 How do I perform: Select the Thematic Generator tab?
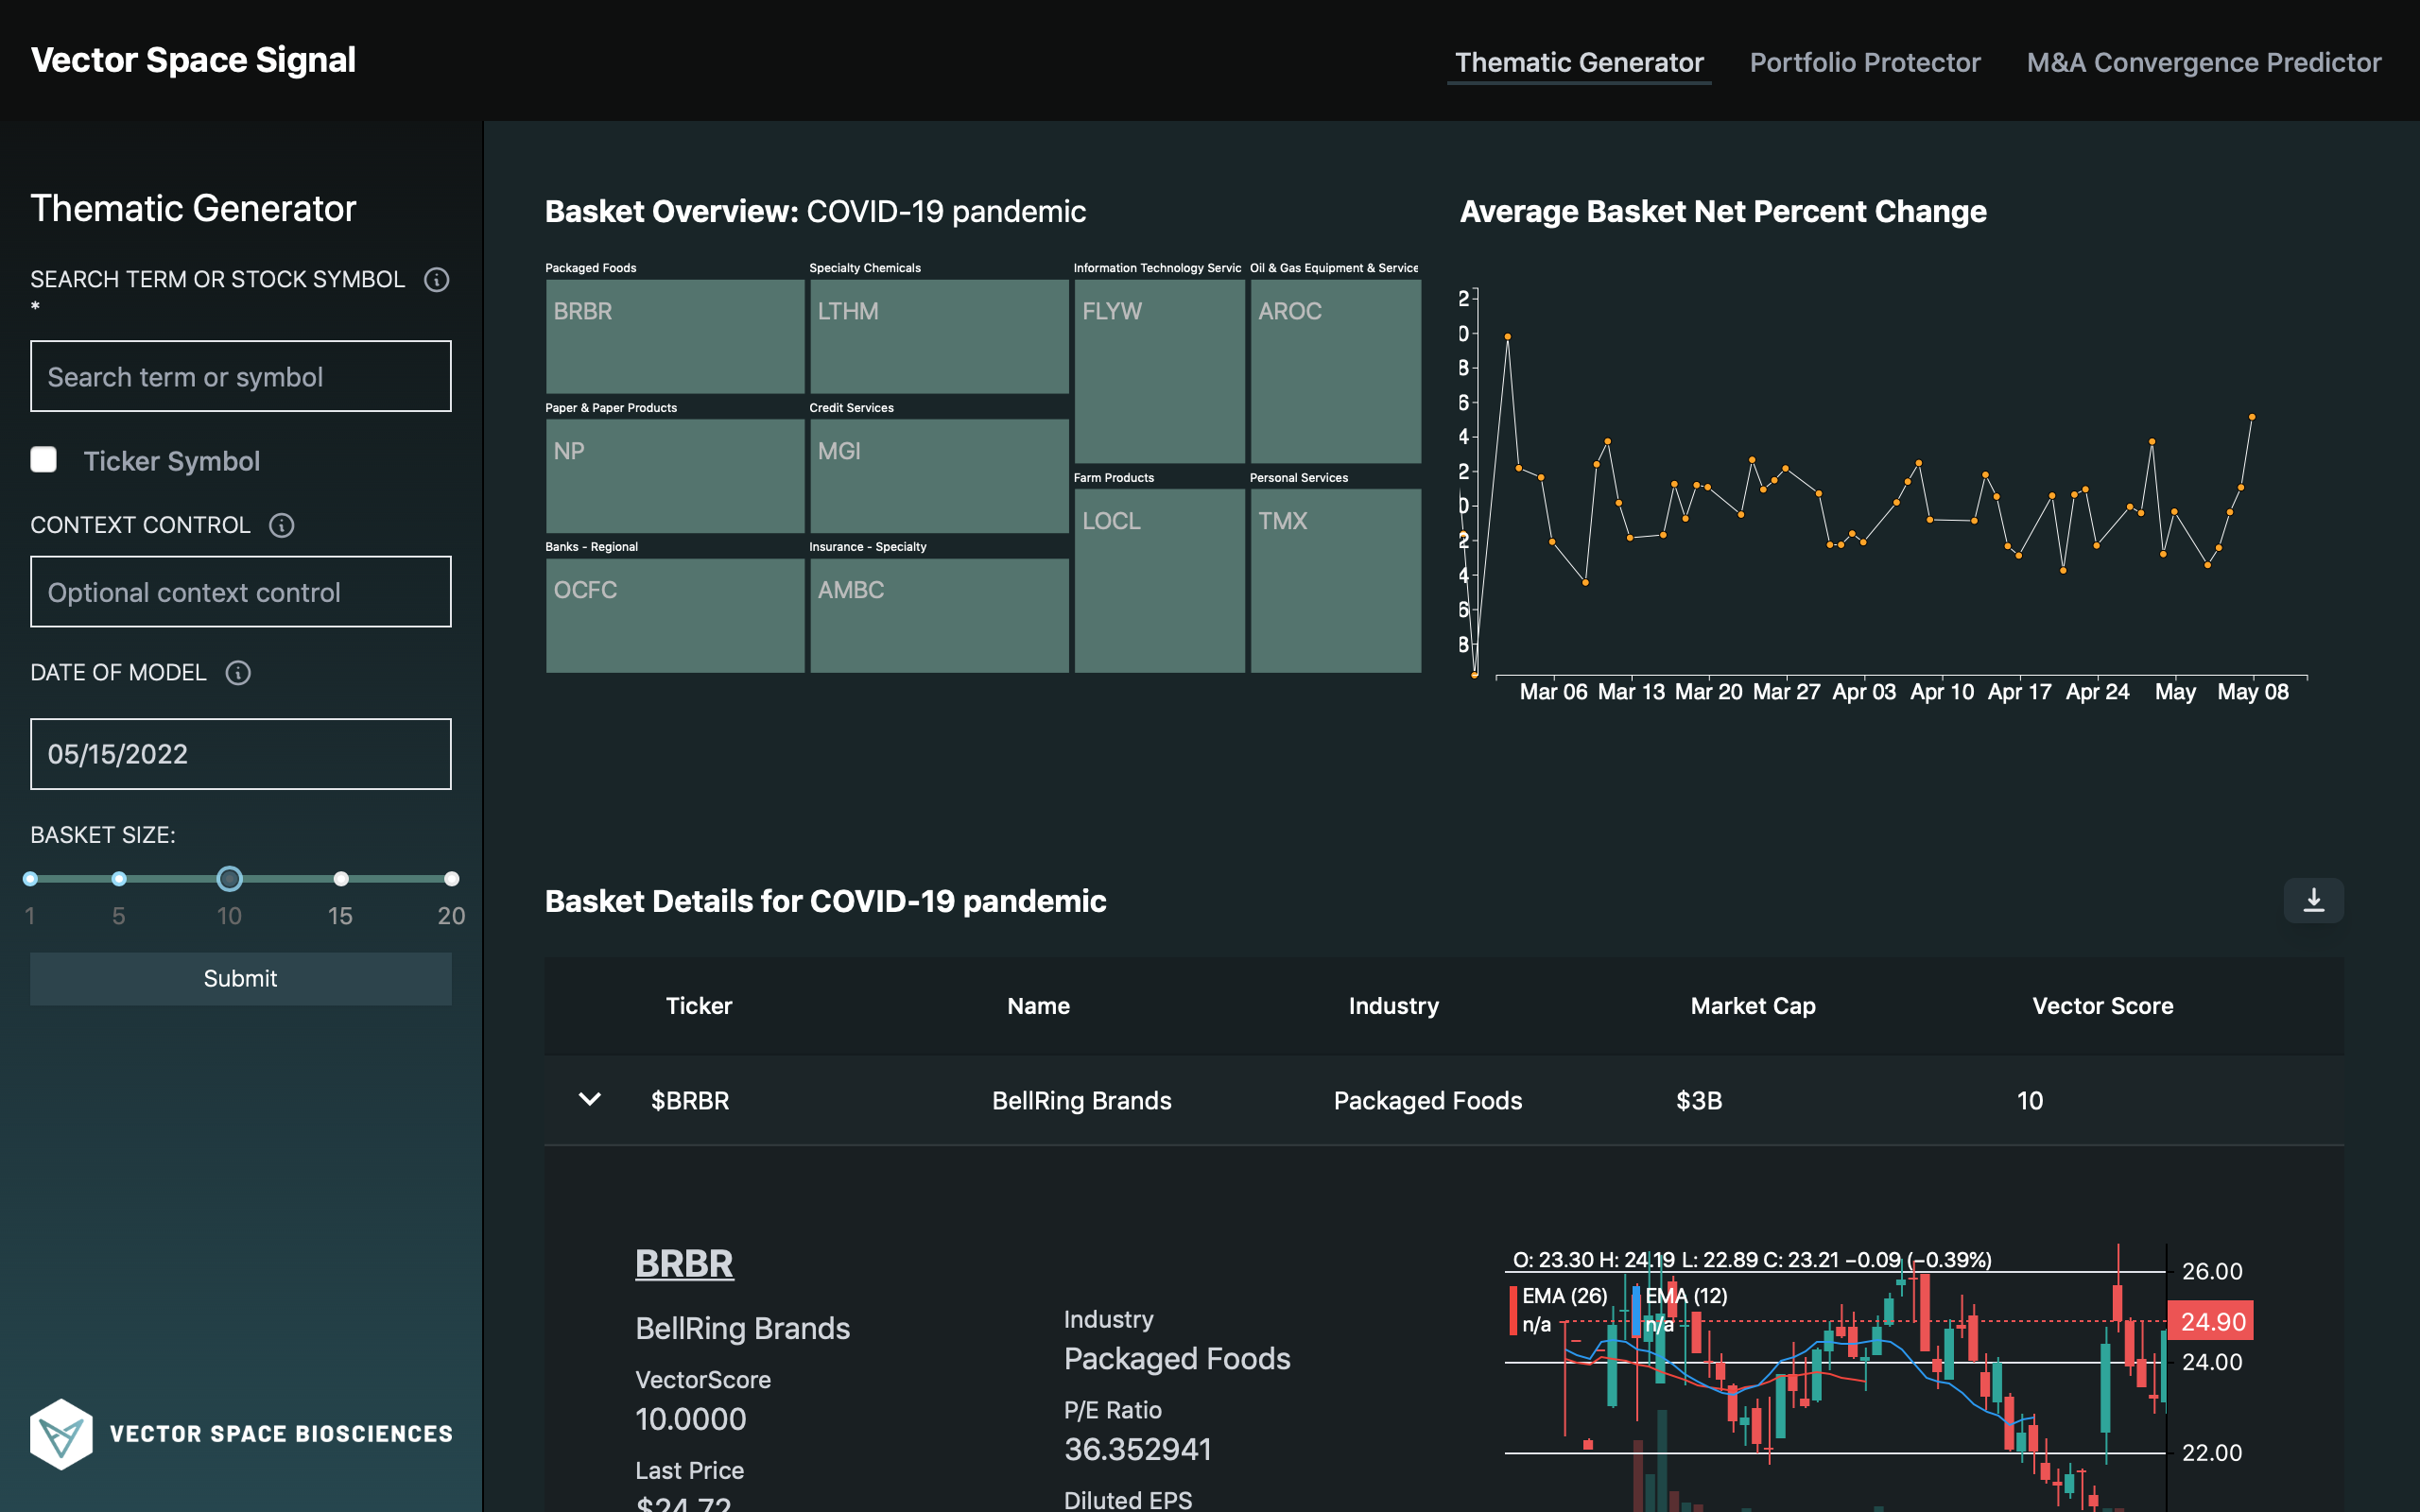(x=1578, y=62)
